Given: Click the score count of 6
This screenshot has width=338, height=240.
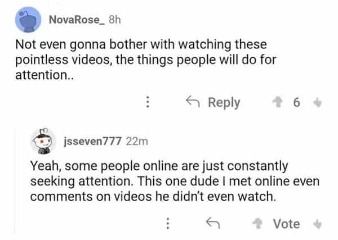Looking at the screenshot, I should pos(297,102).
